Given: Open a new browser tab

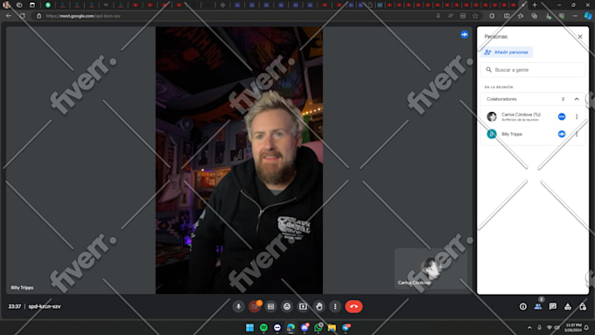Looking at the screenshot, I should [535, 5].
